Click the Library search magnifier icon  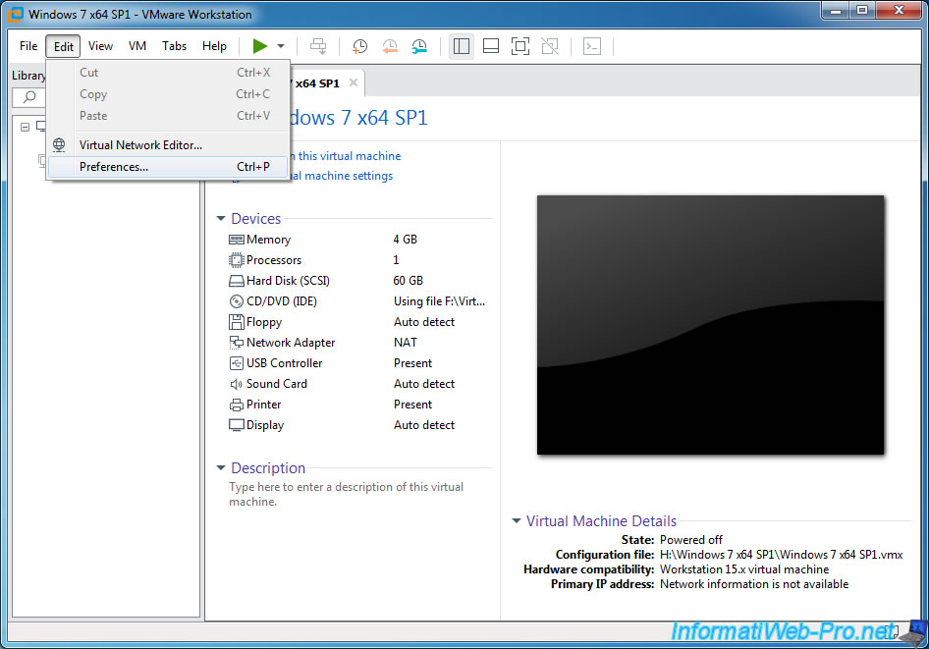(x=28, y=97)
